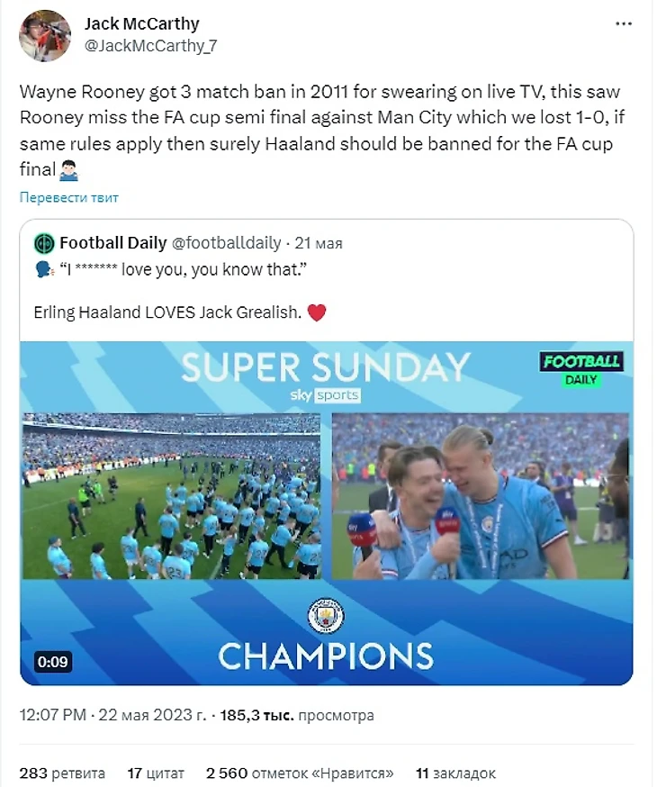Click the 'Перевести твит' translate link

pos(69,197)
